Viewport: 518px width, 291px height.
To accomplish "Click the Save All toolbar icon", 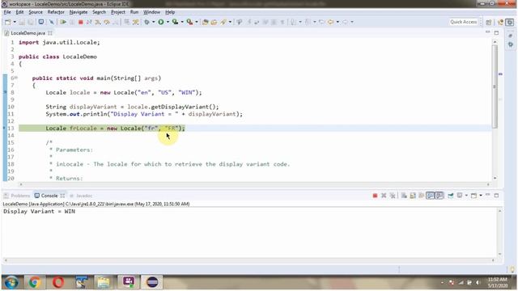I will tap(30, 22).
